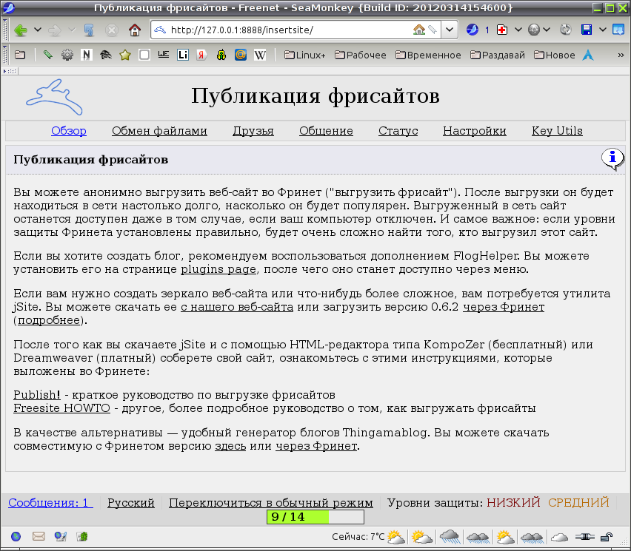Reload the page with the blue refresh icon

pyautogui.click(x=89, y=30)
